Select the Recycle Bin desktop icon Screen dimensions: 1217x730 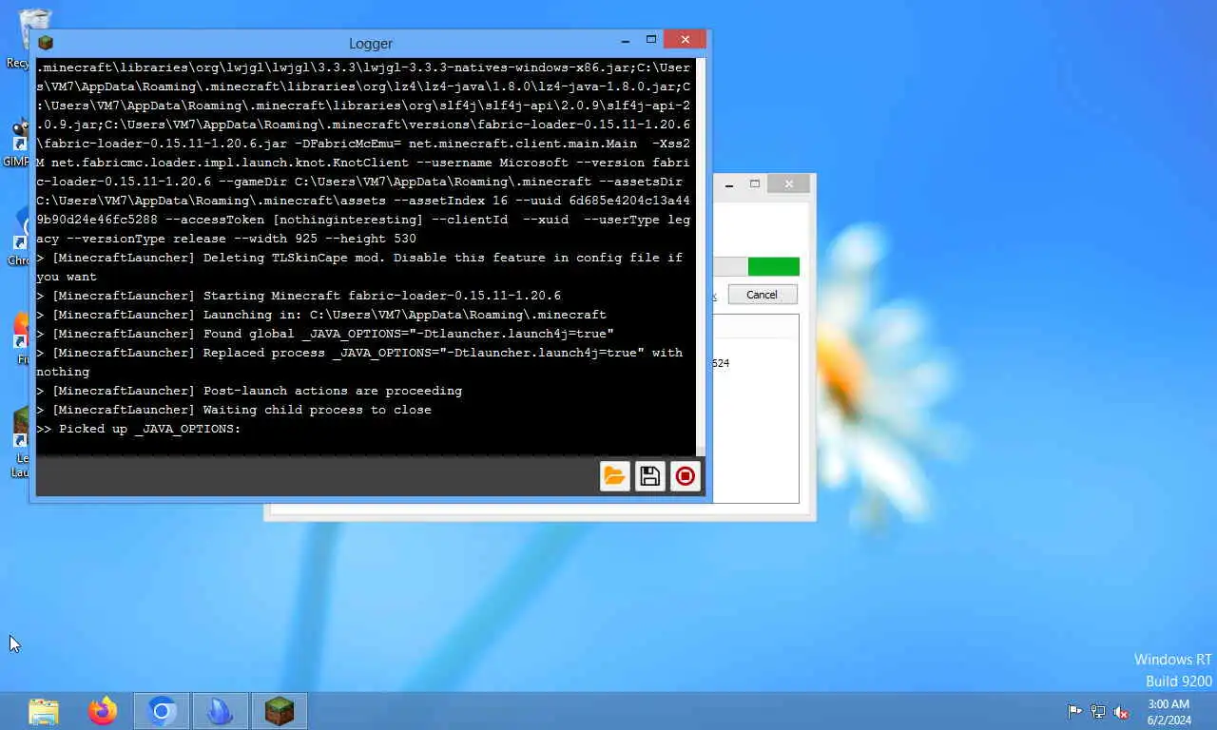[x=34, y=38]
